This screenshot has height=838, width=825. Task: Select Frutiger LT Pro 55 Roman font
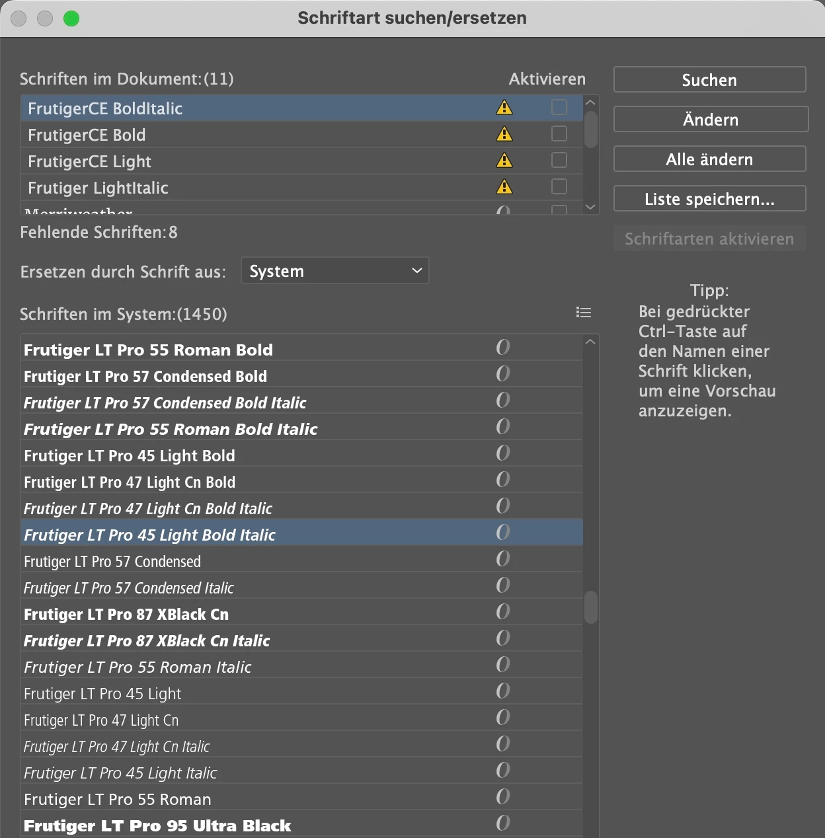(x=301, y=798)
